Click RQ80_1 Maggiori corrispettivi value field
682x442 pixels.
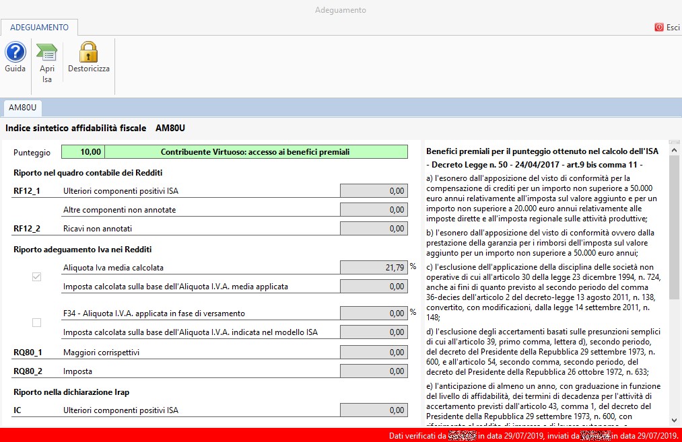click(x=374, y=353)
